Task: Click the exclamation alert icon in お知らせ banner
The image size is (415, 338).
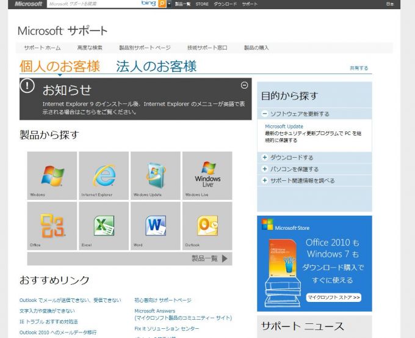Action: coord(27,86)
